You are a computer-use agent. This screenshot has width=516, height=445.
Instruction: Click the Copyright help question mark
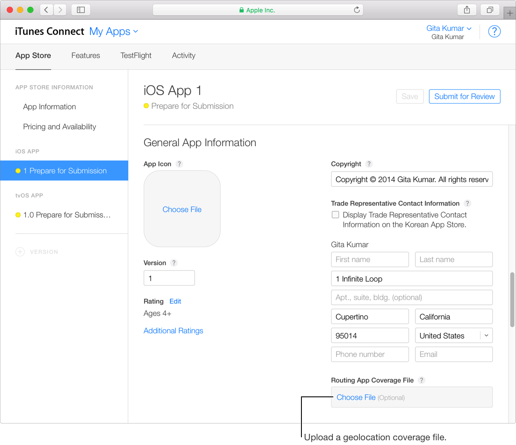tap(369, 164)
